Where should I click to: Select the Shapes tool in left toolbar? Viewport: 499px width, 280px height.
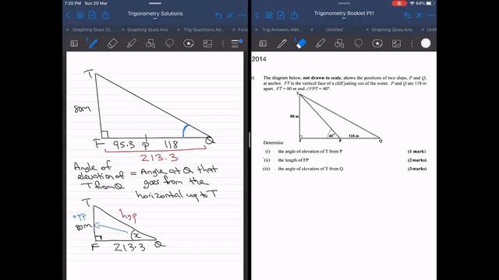click(150, 44)
